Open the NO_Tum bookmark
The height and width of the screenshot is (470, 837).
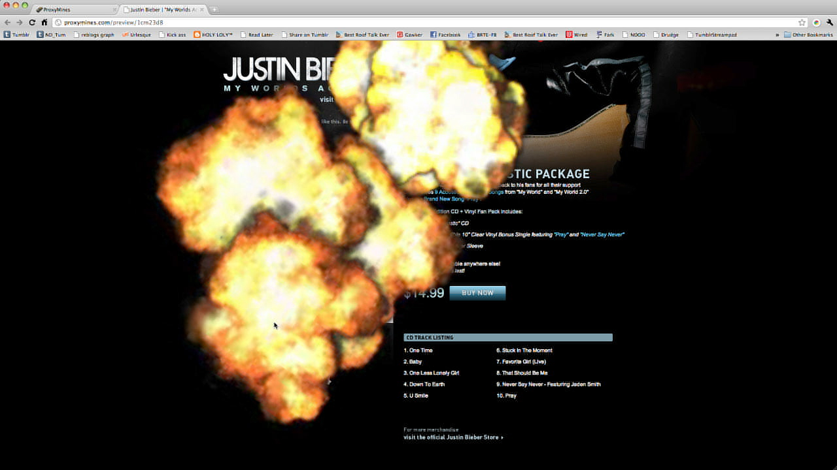tap(51, 35)
